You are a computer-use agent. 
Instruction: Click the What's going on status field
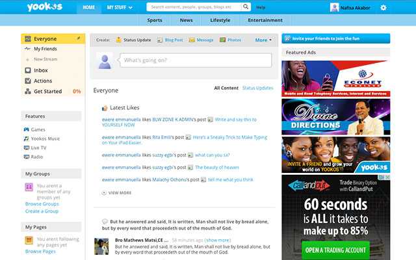click(194, 60)
